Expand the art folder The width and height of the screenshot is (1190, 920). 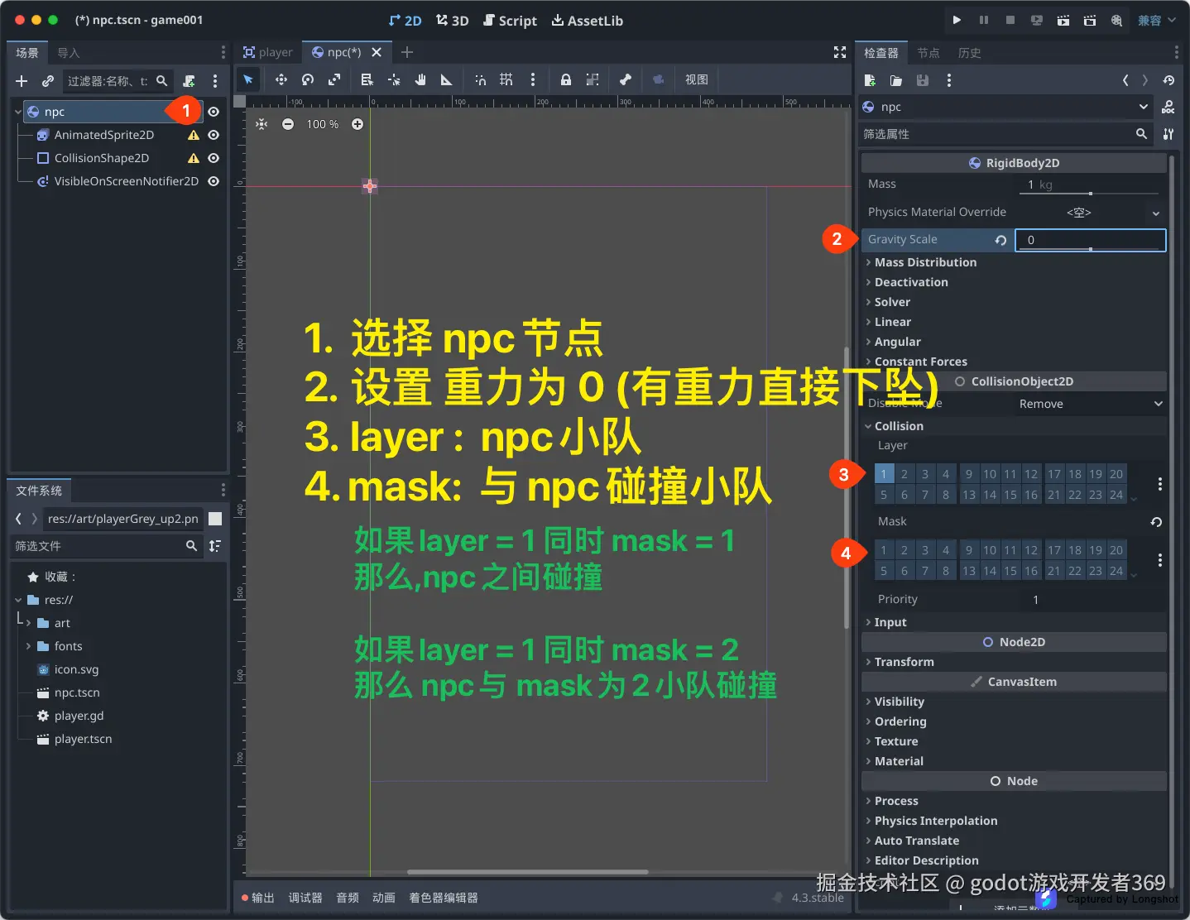click(28, 623)
